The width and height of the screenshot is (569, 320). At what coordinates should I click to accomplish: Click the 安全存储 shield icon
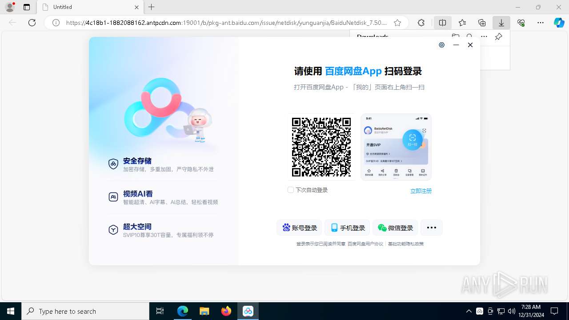(113, 164)
